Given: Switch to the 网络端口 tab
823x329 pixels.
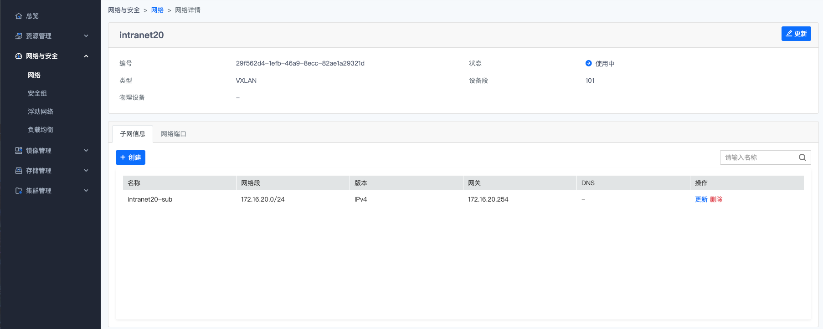Looking at the screenshot, I should [x=173, y=134].
